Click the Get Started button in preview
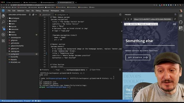Screen dimensions: 184x103 [x=138, y=58]
